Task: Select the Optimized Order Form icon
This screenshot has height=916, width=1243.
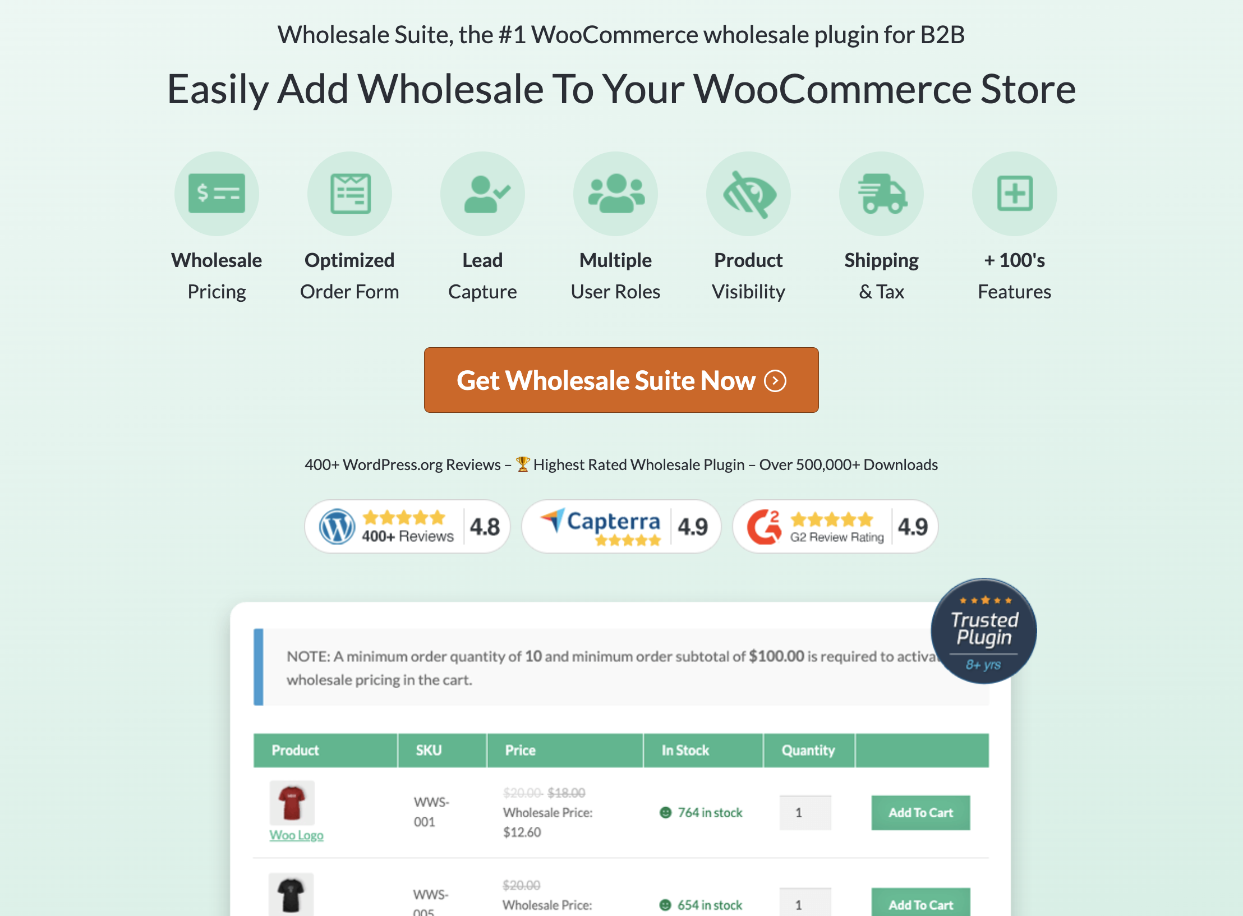Action: click(x=348, y=193)
